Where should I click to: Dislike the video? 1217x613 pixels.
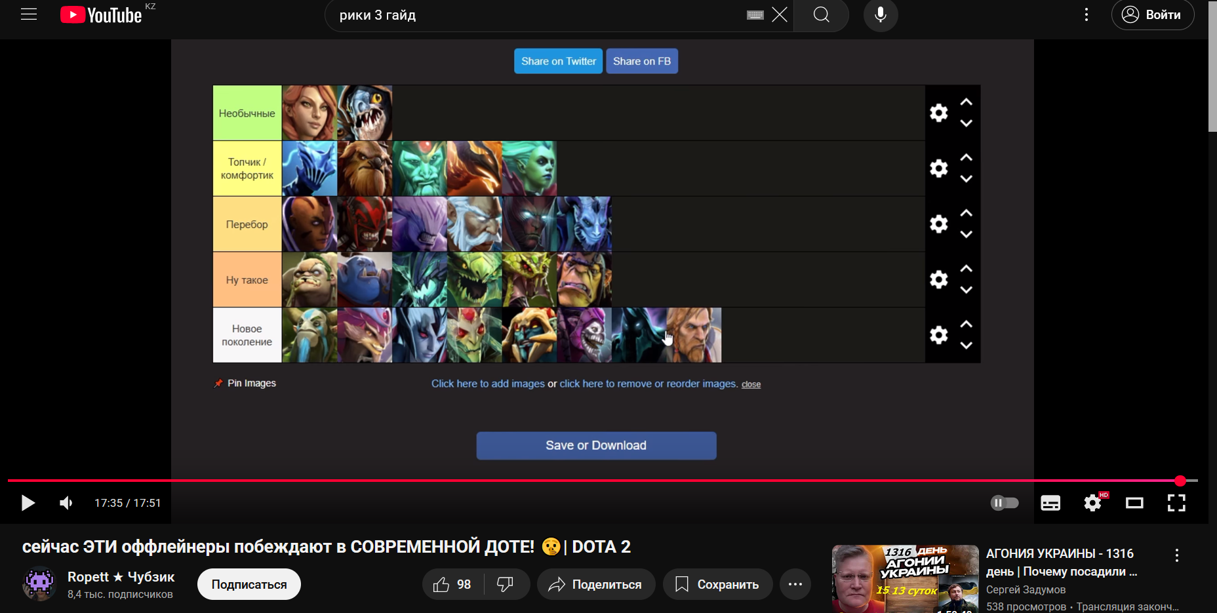(x=506, y=584)
